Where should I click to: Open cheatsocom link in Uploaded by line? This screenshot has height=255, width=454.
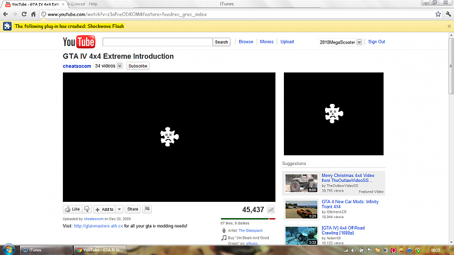(x=93, y=219)
